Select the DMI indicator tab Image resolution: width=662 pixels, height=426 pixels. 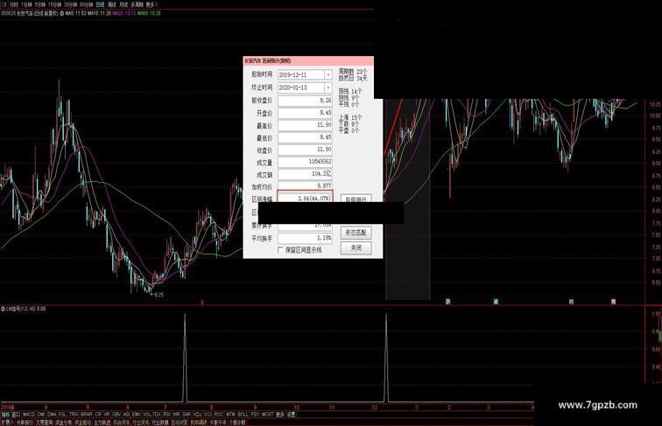tap(41, 414)
